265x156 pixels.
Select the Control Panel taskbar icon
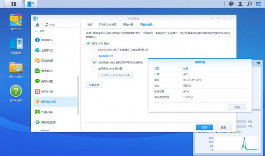point(31,4)
